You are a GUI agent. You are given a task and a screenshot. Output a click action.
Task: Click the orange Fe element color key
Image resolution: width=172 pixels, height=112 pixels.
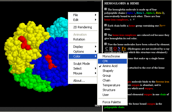[124, 48]
